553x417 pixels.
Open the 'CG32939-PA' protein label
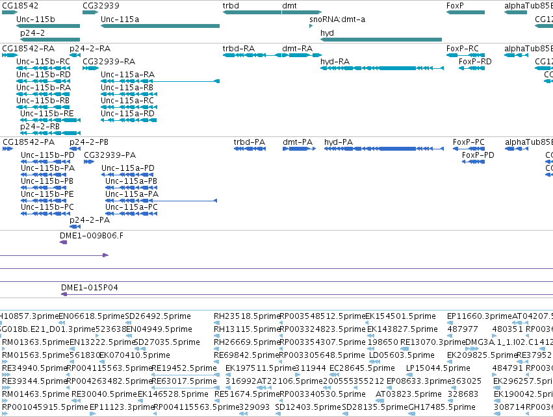tap(110, 155)
